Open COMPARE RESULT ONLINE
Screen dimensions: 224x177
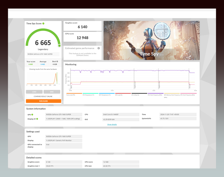coord(43,96)
